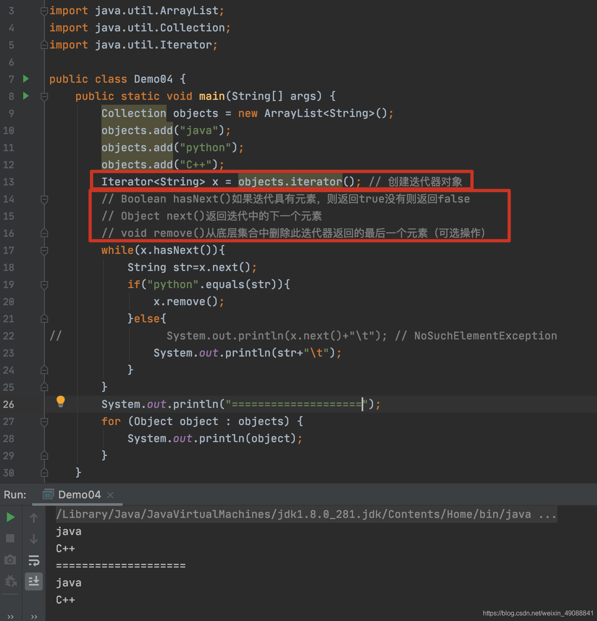This screenshot has height=621, width=597.
Task: Click fold marker on the else line 21
Action: tap(44, 319)
